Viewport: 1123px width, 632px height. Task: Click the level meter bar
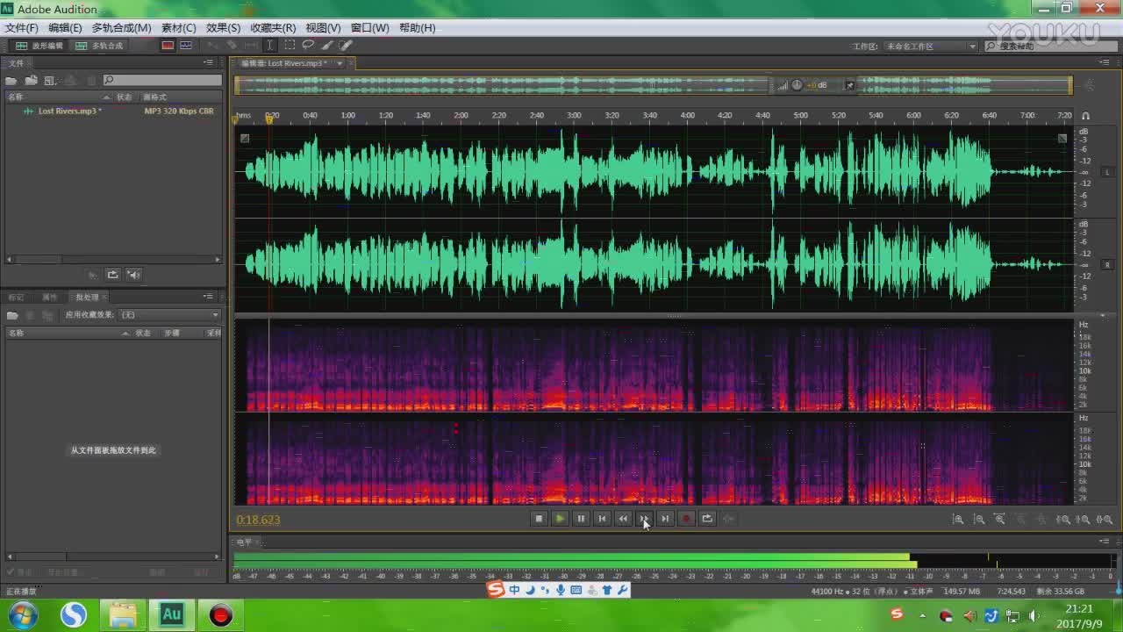[674, 560]
